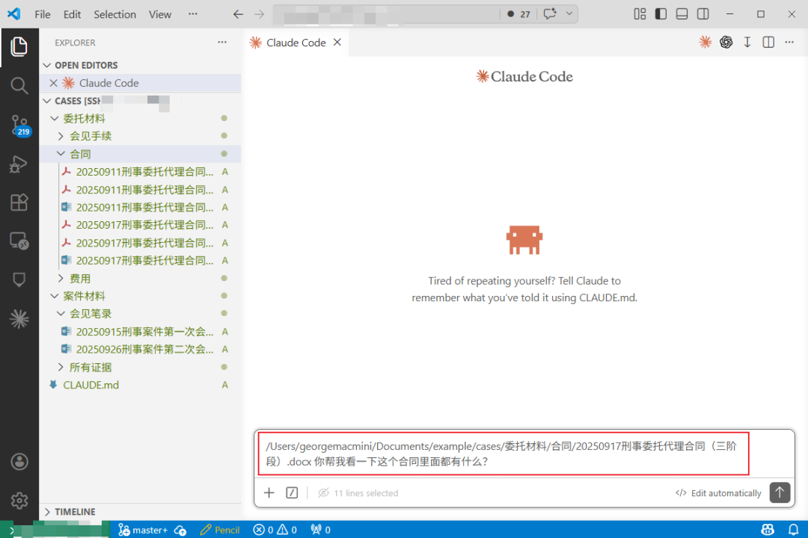Open Run and Debug view
This screenshot has height=538, width=808.
point(19,164)
